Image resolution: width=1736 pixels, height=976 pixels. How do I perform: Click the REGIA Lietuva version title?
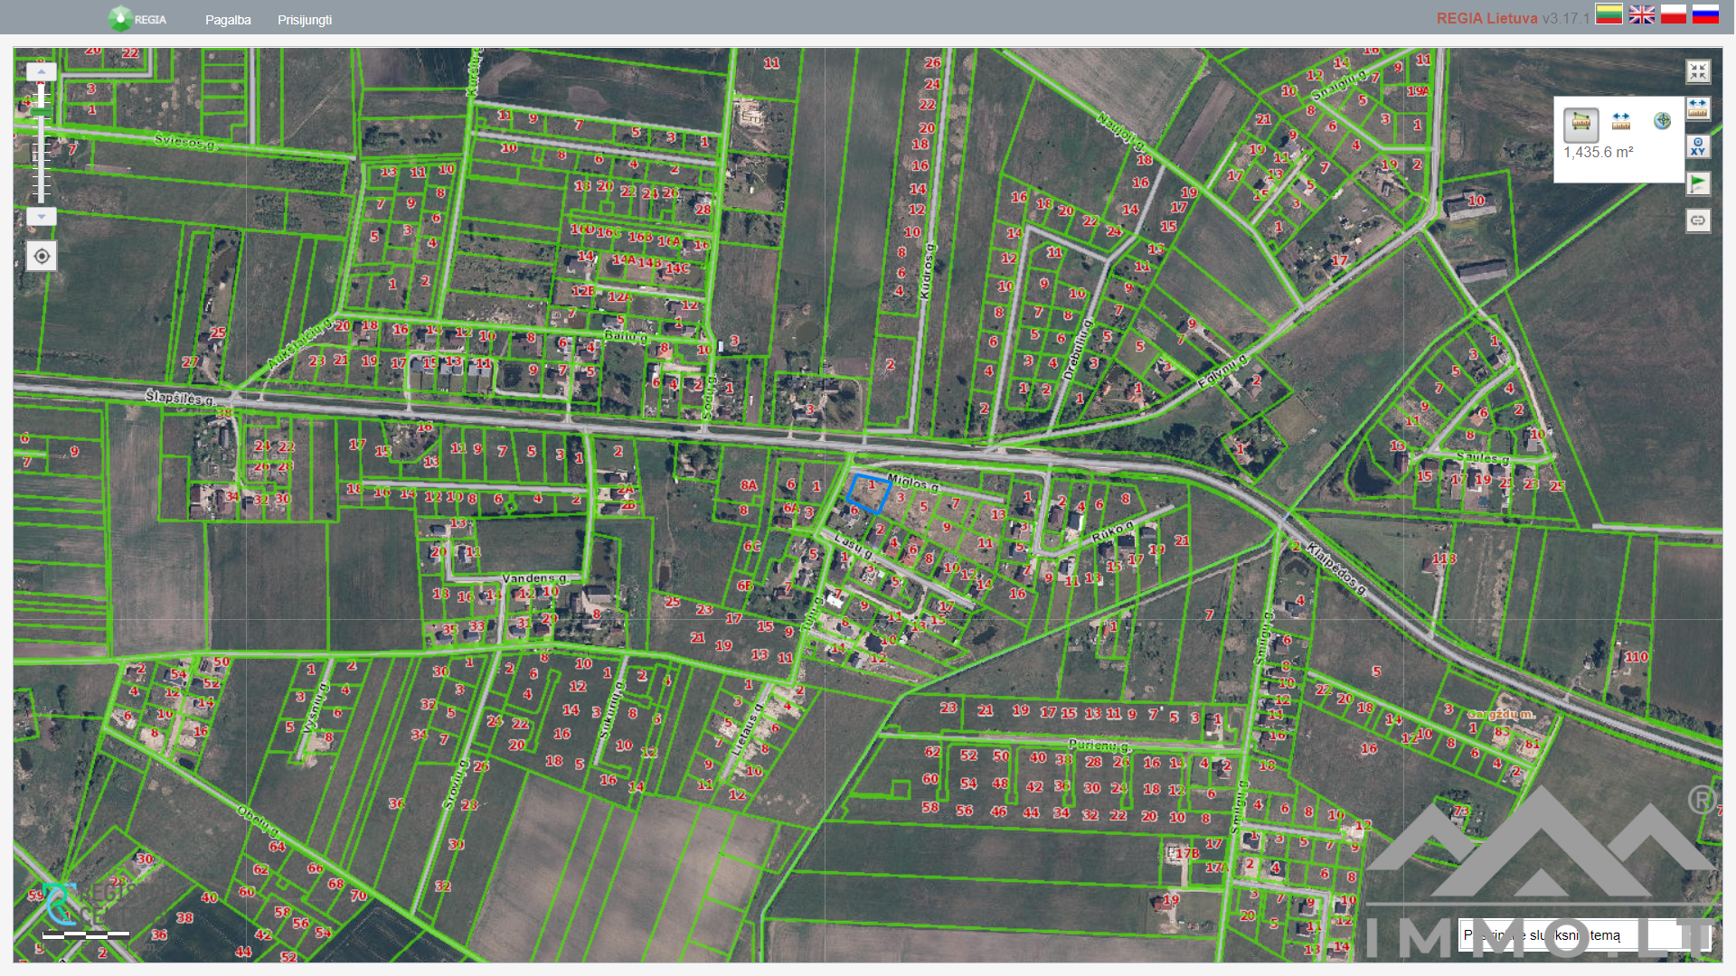[1513, 18]
